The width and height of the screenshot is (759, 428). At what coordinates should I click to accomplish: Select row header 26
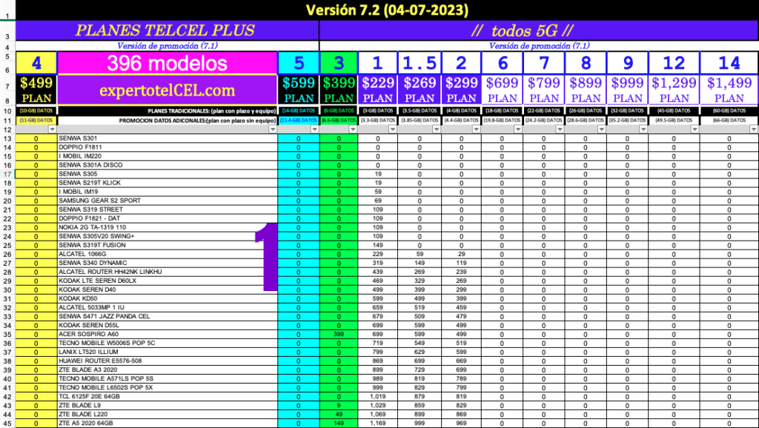7,255
